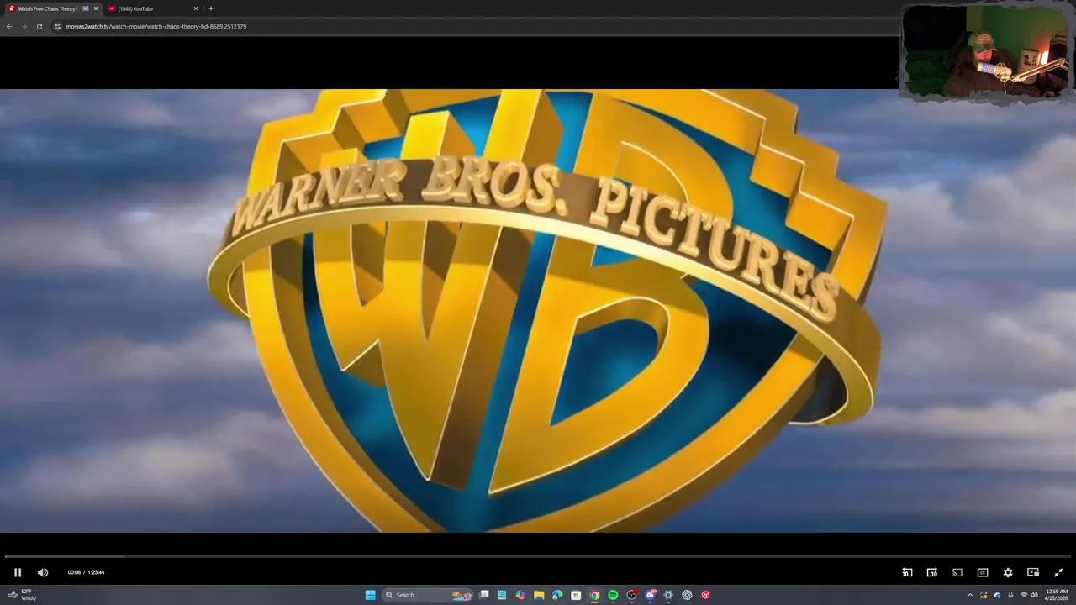Close the YouTube tab
Viewport: 1076px width, 605px height.
(196, 8)
